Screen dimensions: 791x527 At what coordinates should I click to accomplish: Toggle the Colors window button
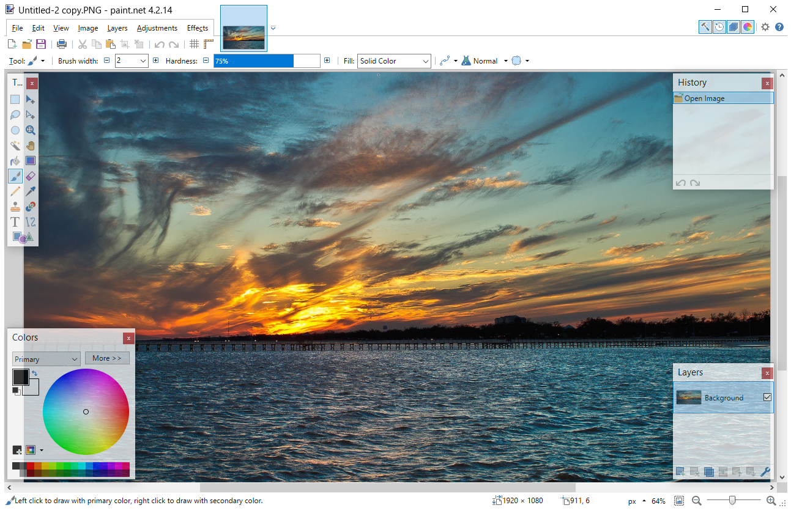click(x=748, y=27)
